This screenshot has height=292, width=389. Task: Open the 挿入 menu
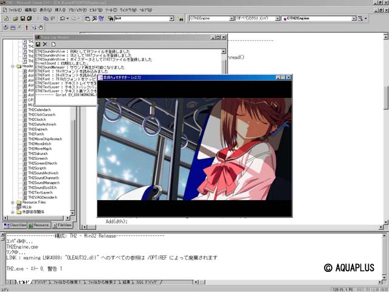tap(60, 10)
